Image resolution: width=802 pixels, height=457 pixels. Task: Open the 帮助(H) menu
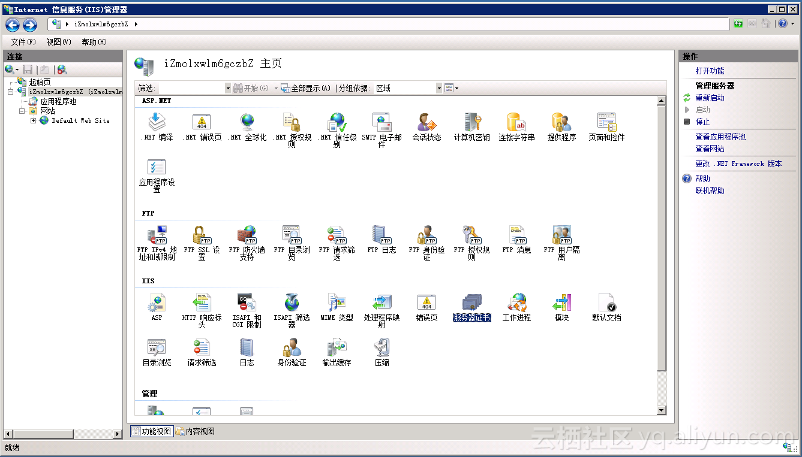click(94, 42)
